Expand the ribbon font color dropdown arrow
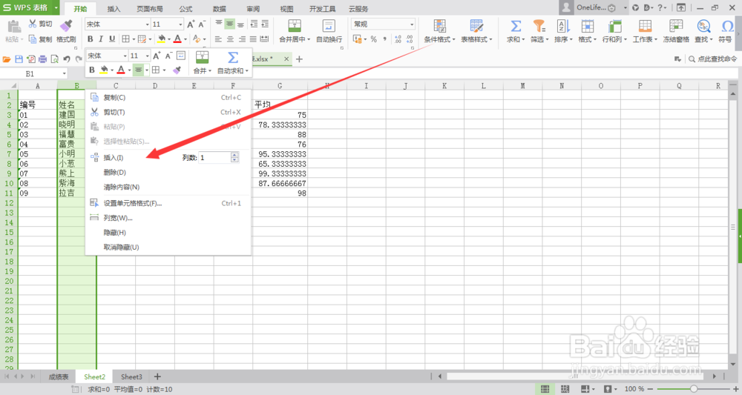Viewport: 742px width, 395px height. click(x=185, y=39)
